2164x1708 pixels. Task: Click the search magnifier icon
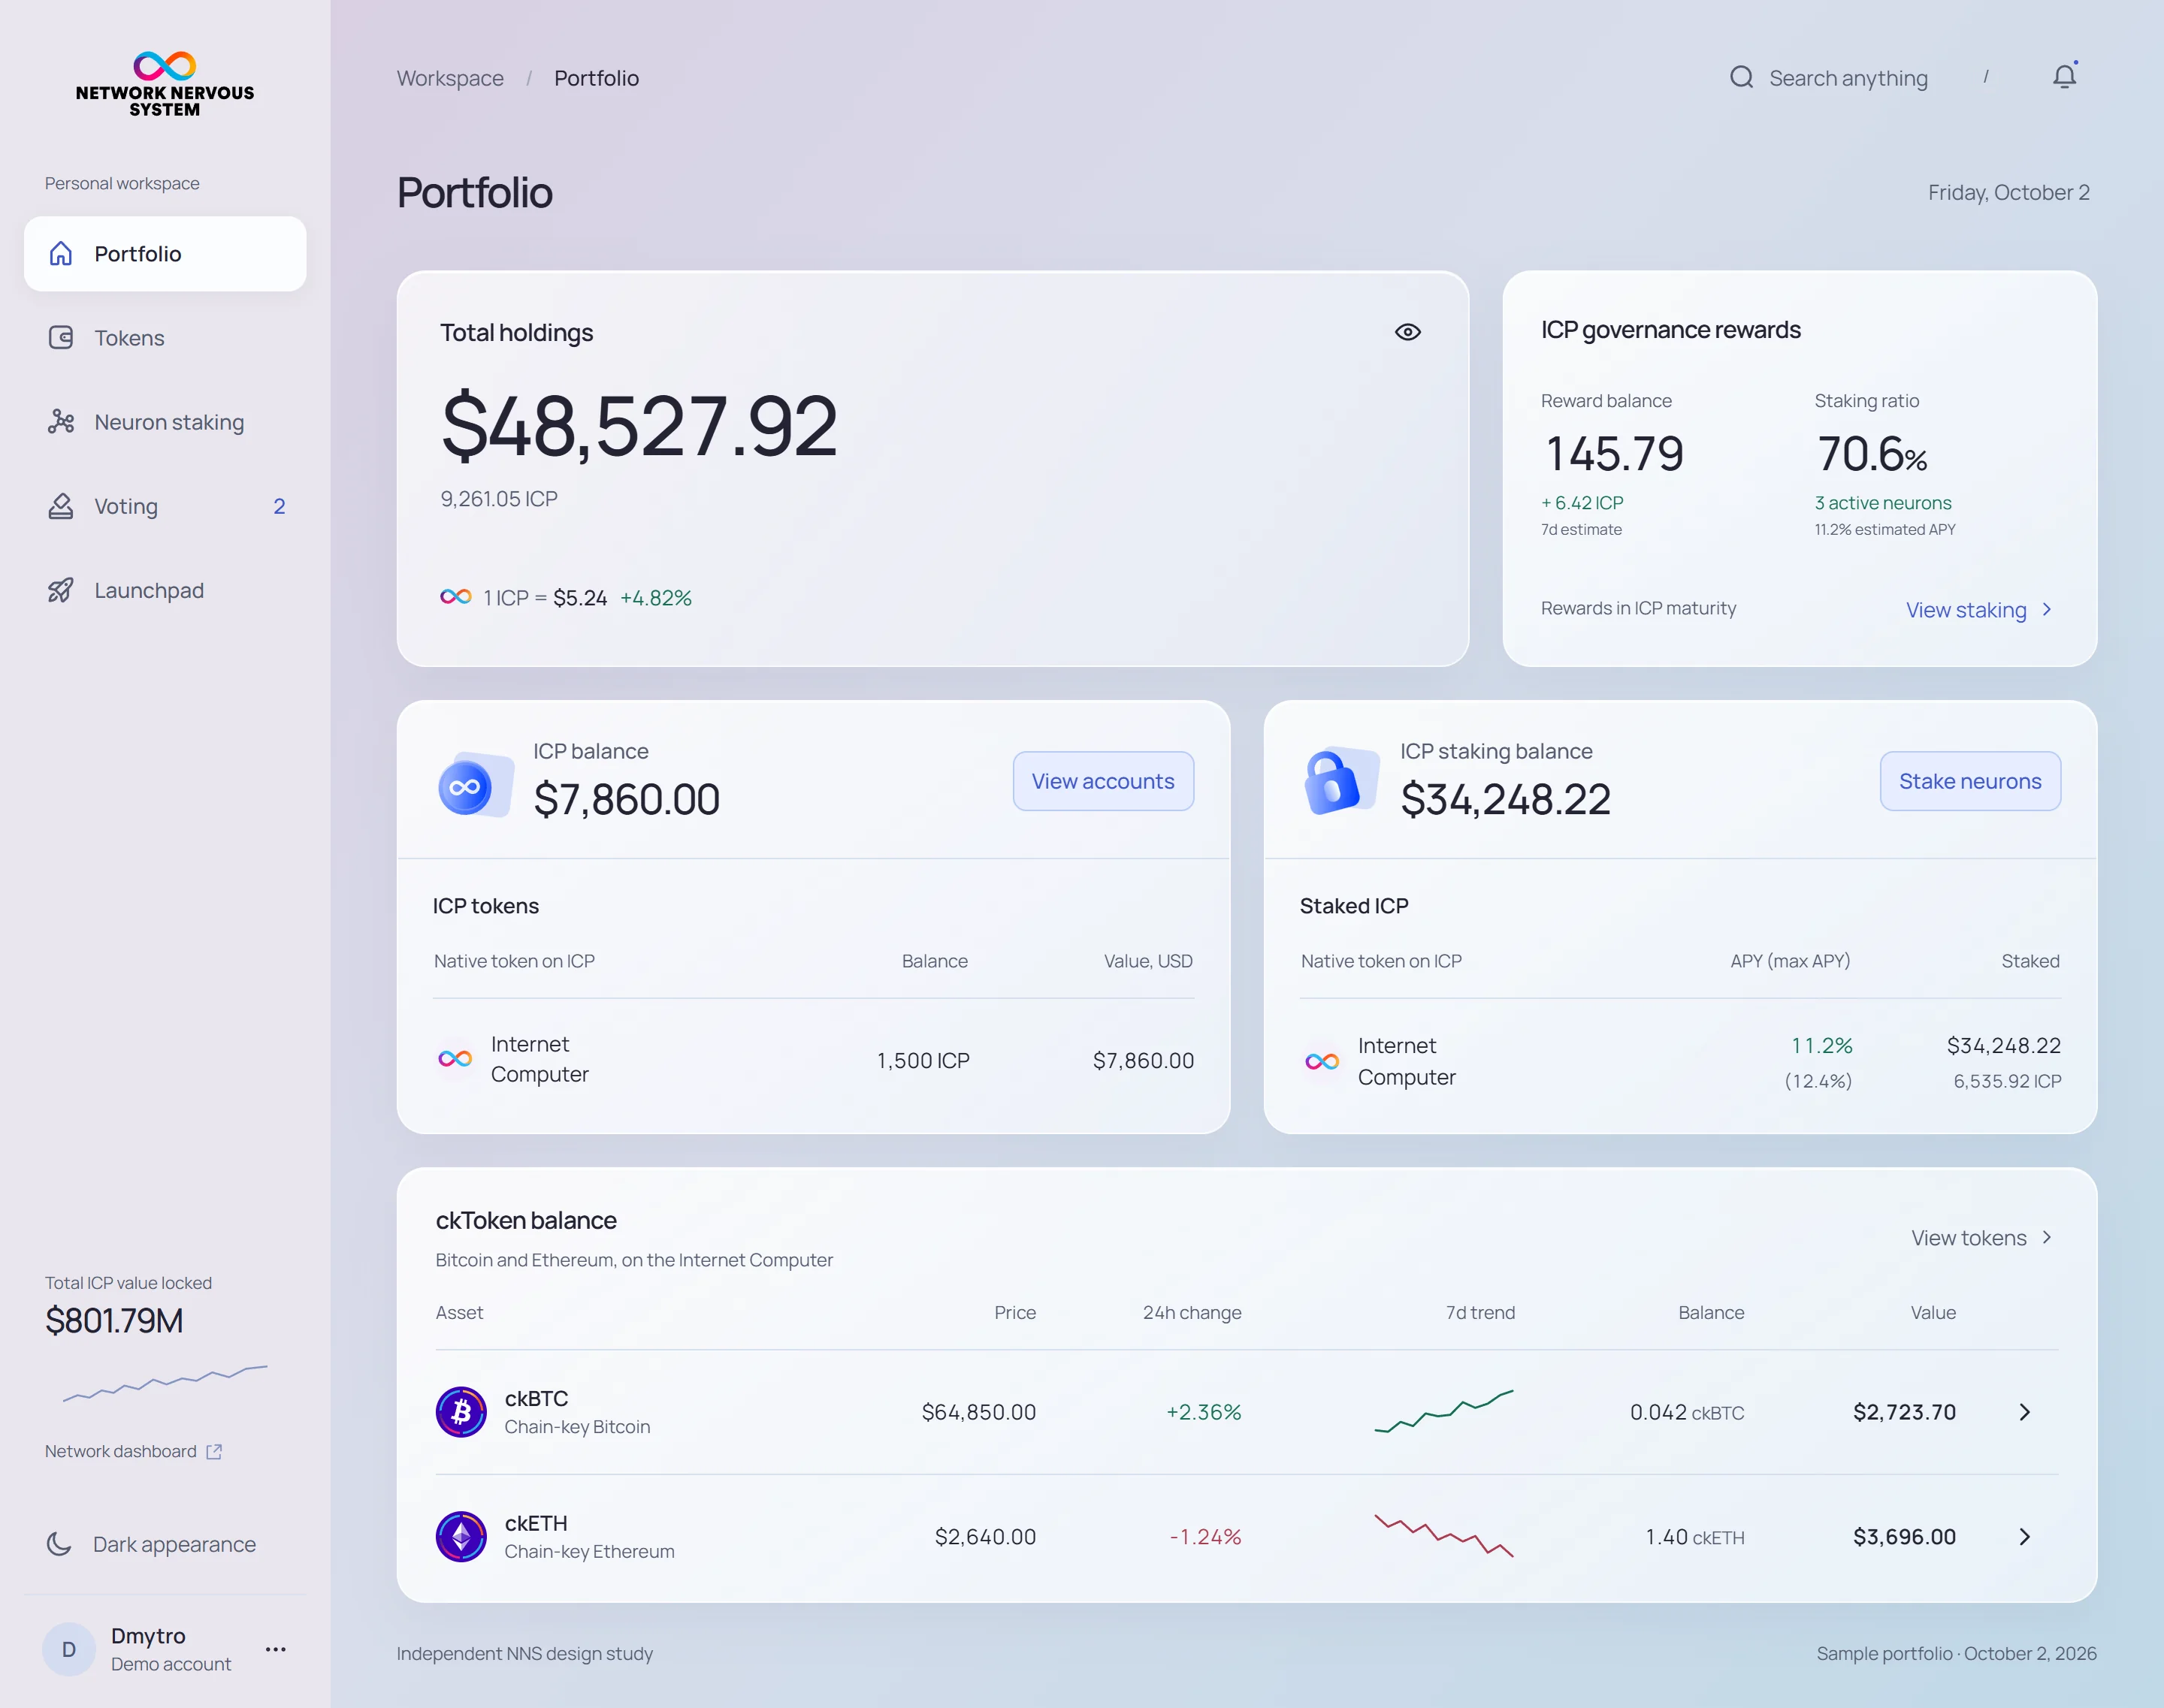1742,77
